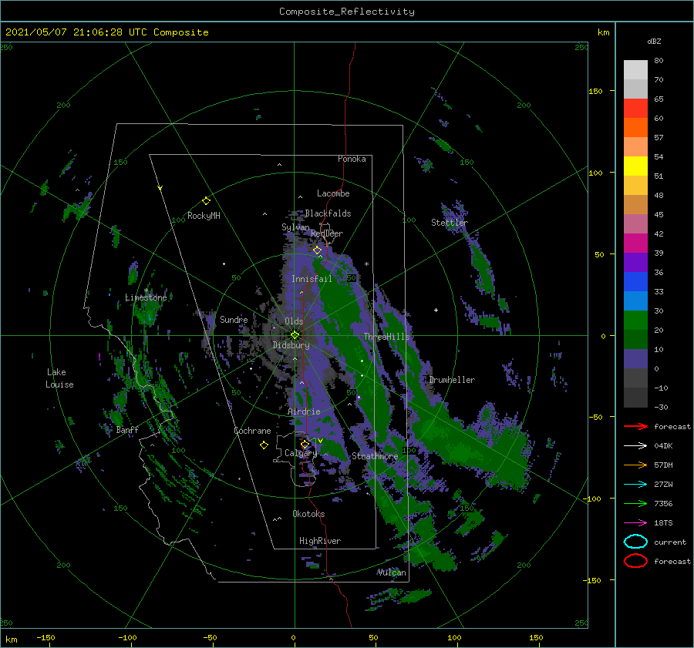694x648 pixels.
Task: Click the Composite_Reflectivity title
Action: click(x=346, y=12)
